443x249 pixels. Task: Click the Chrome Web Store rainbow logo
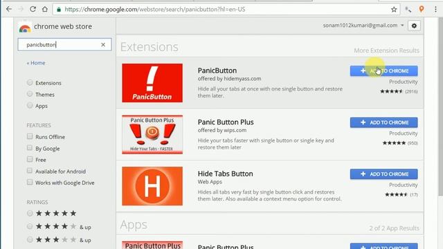(x=25, y=28)
